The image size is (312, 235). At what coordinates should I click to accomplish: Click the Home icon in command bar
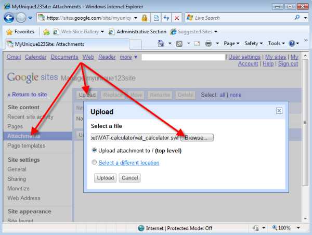[161, 43]
